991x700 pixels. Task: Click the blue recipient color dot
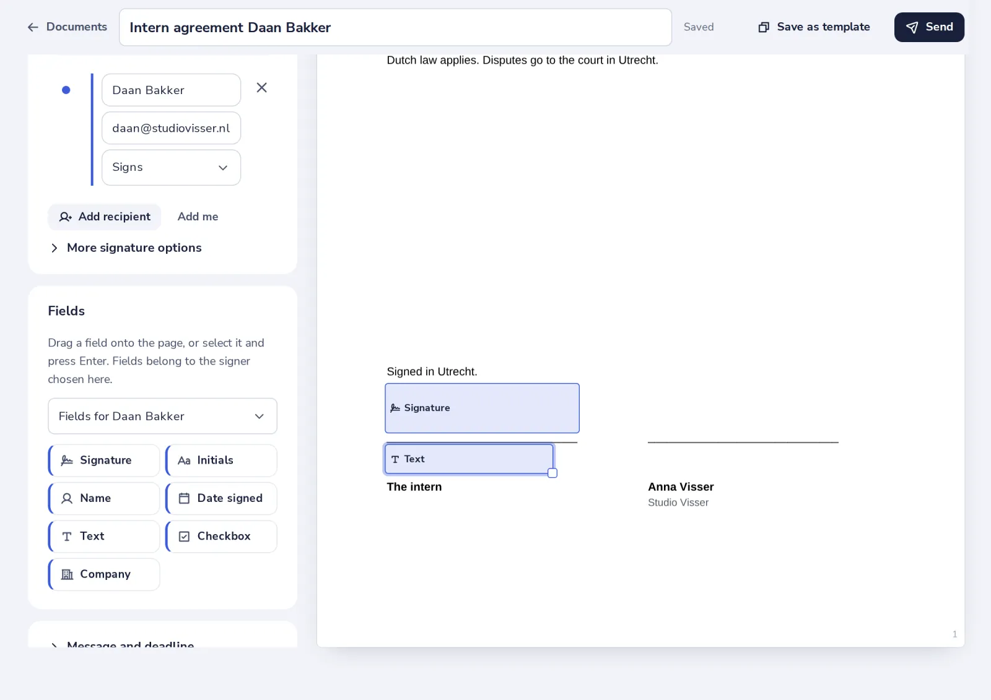66,90
